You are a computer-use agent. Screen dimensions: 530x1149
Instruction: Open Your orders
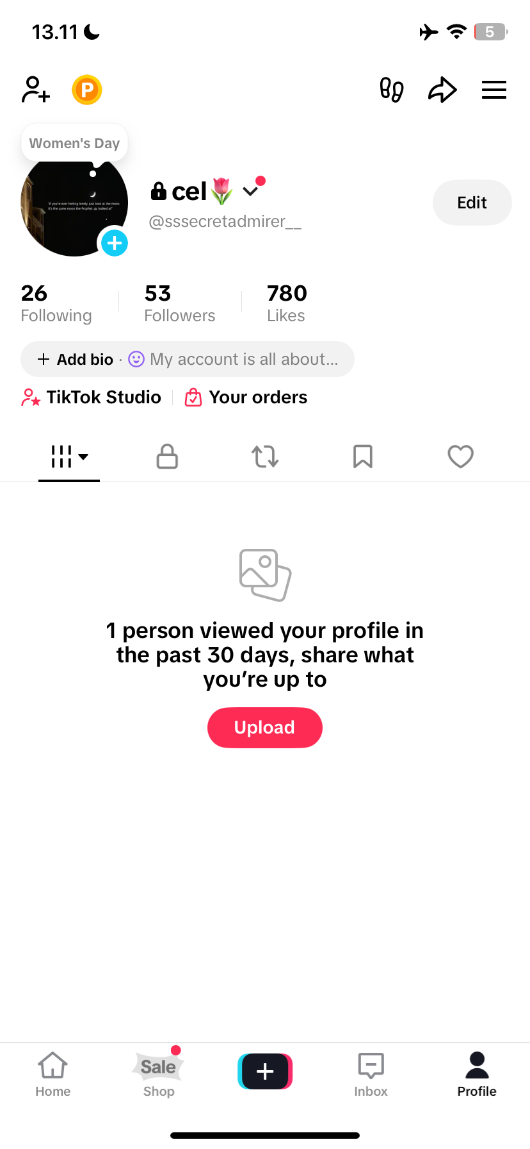tap(246, 398)
